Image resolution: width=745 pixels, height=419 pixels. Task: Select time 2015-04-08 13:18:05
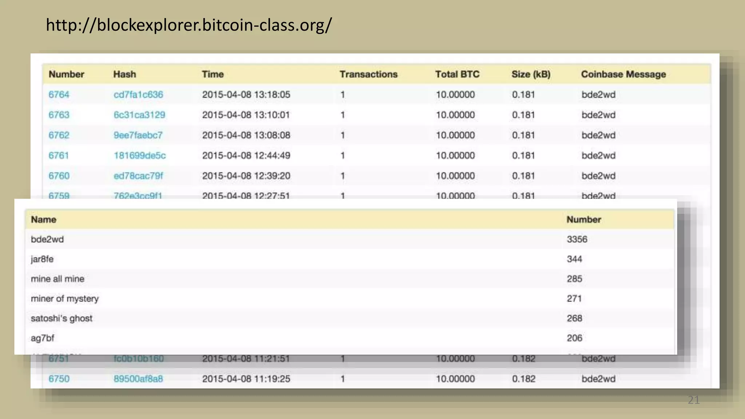[246, 95]
